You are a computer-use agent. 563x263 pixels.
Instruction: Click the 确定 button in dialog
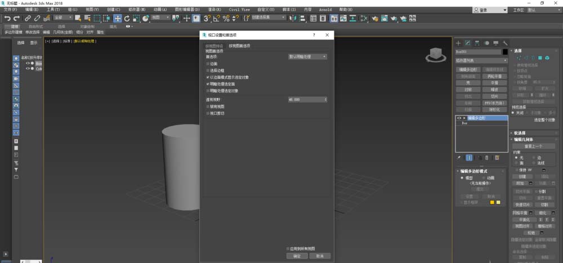pos(297,256)
